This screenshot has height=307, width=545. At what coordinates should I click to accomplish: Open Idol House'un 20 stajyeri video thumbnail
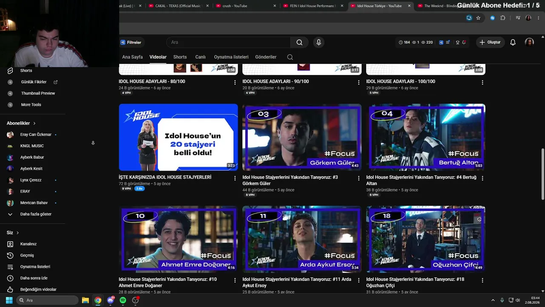pyautogui.click(x=178, y=137)
